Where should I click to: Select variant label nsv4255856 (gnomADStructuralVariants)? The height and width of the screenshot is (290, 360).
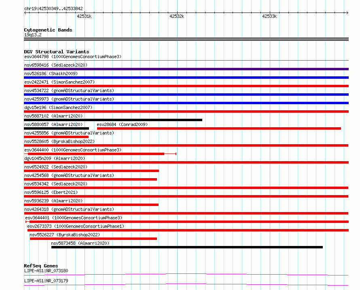[x=69, y=133]
